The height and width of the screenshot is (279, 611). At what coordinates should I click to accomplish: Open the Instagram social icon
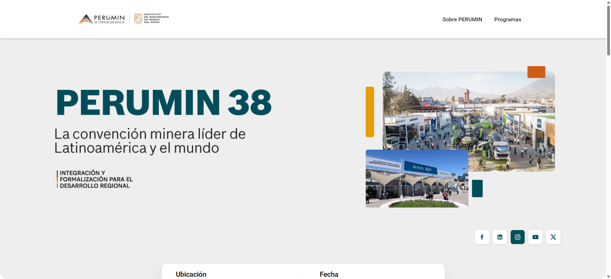pyautogui.click(x=517, y=237)
